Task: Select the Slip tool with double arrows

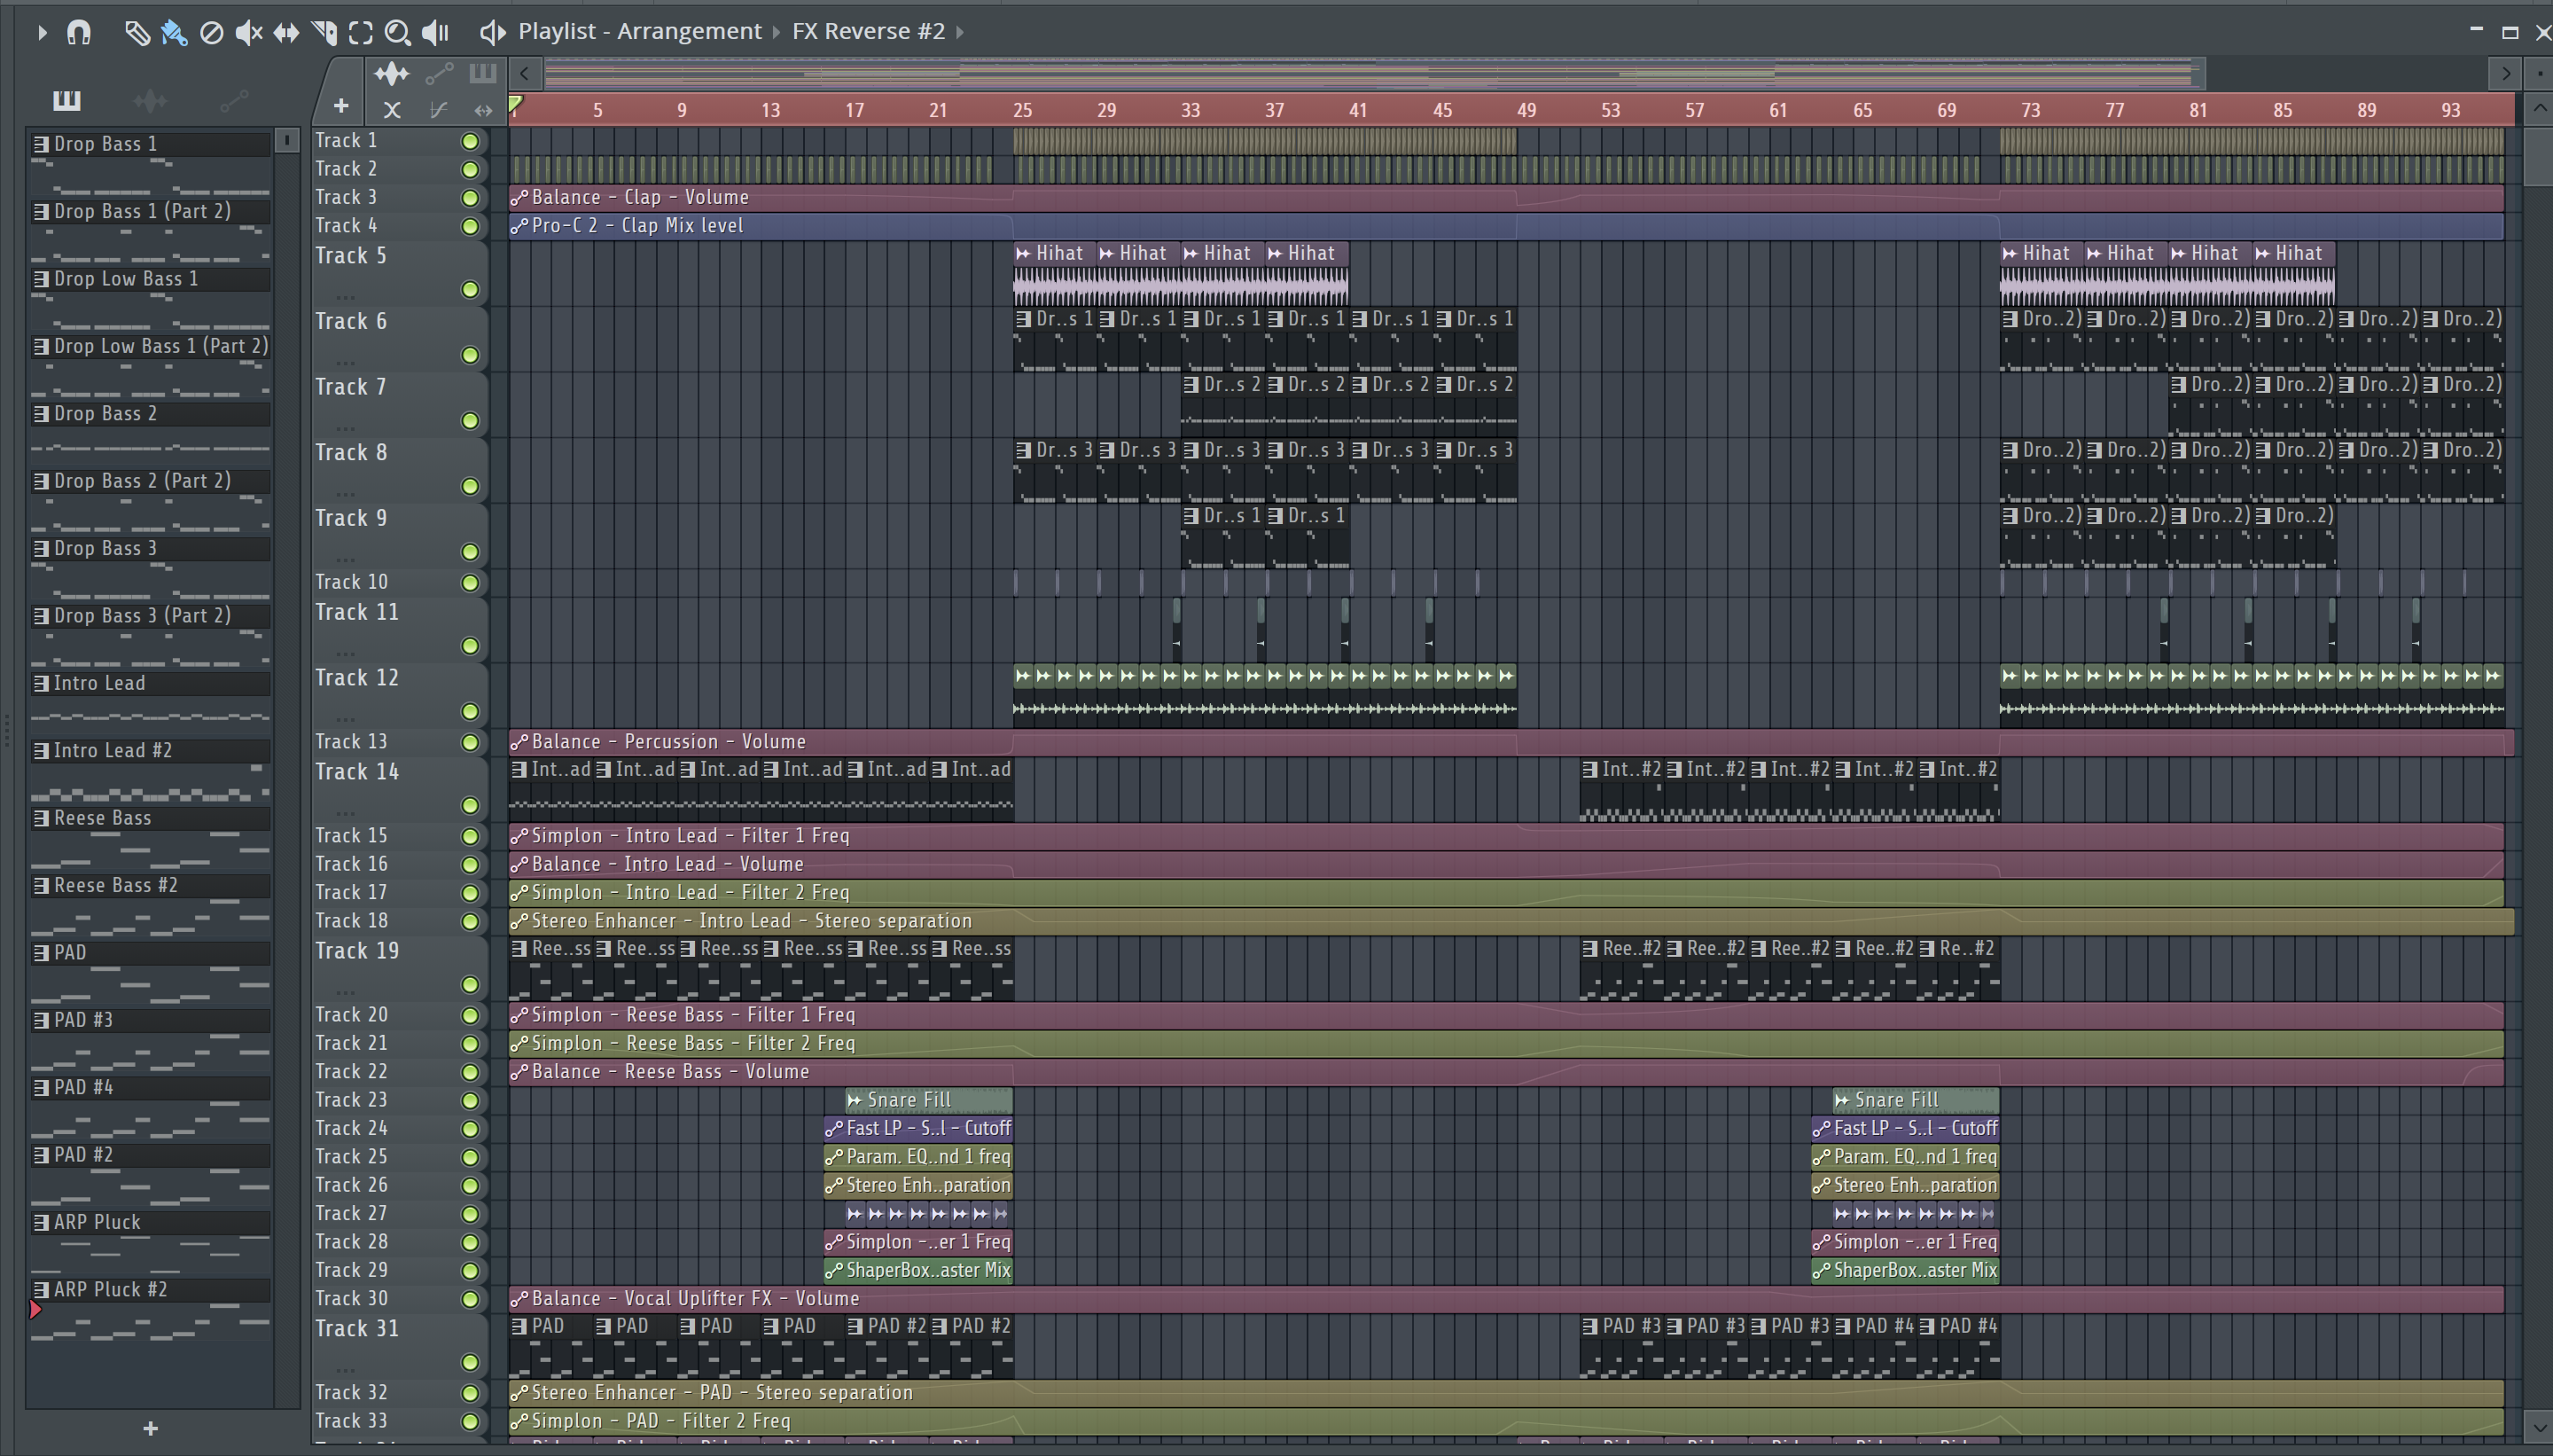Action: (x=286, y=33)
